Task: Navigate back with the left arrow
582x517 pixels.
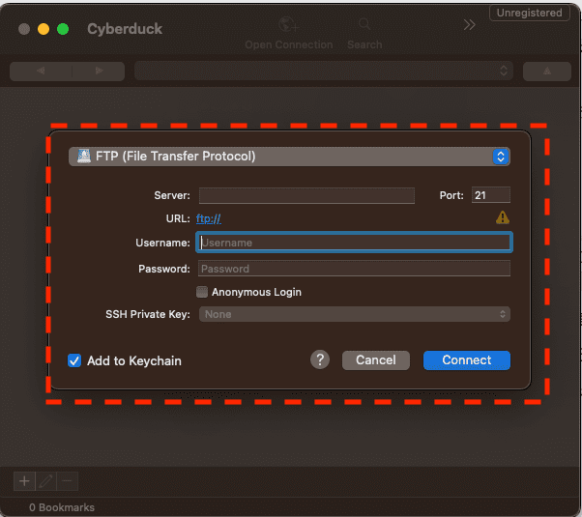Action: pos(41,71)
